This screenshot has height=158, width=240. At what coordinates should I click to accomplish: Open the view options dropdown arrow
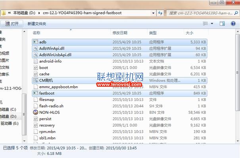[x=212, y=23]
